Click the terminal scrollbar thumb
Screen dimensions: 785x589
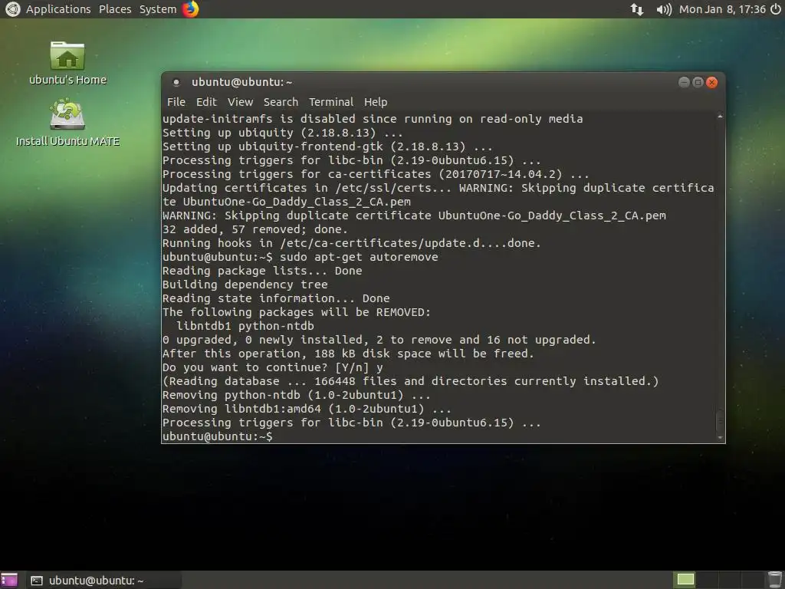(x=720, y=420)
